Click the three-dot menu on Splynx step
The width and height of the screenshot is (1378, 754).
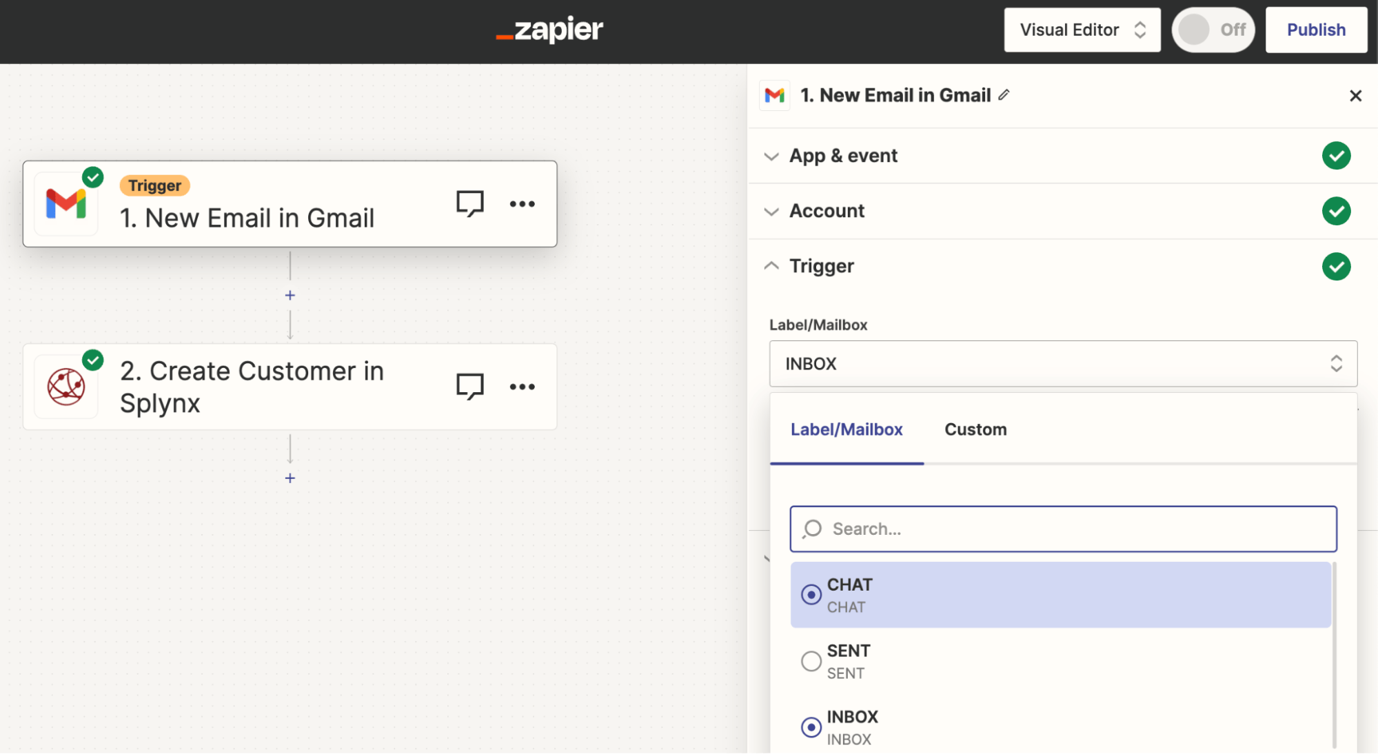(x=524, y=386)
